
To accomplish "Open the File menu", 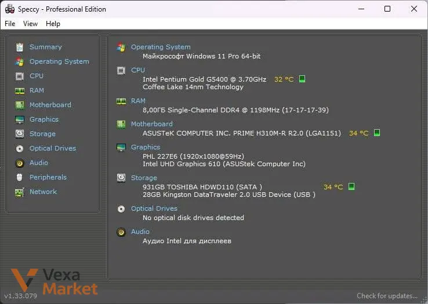I will click(10, 24).
